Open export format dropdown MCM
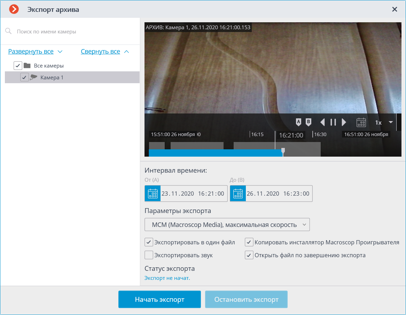The image size is (406, 315). tap(227, 225)
